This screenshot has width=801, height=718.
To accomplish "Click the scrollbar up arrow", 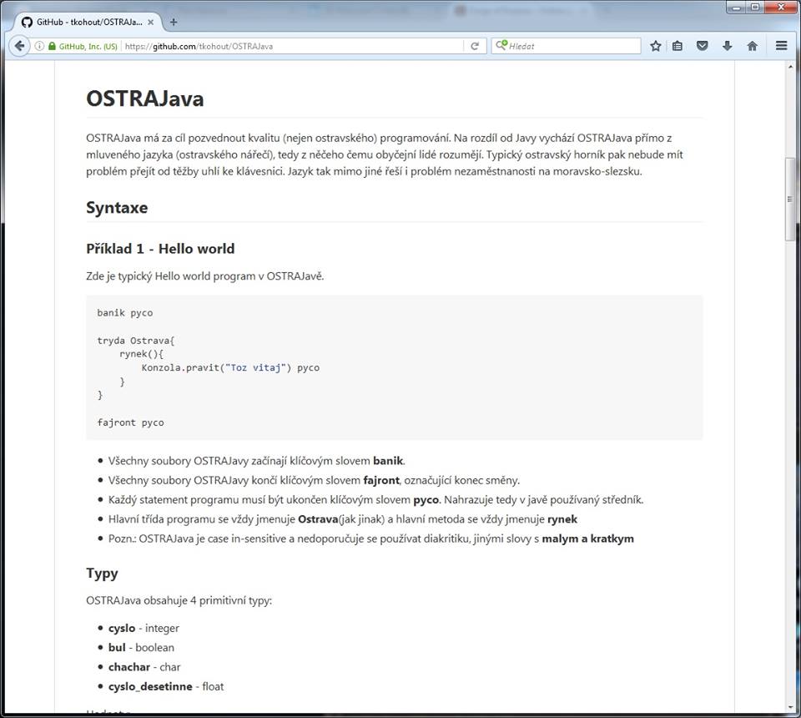I will coord(791,67).
